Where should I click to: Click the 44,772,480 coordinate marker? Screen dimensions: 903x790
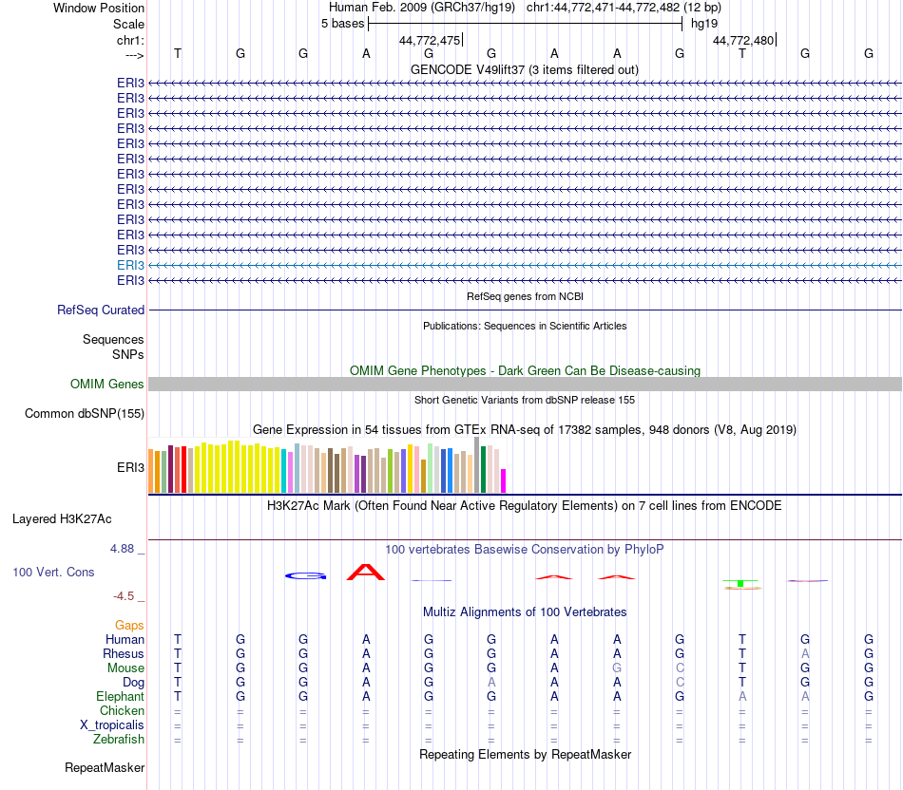click(x=743, y=40)
